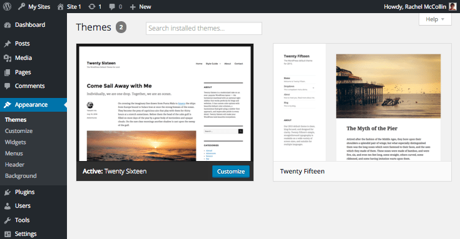Screen dimensions: 460x239
Task: Click New in the toolbar
Action: click(x=145, y=7)
